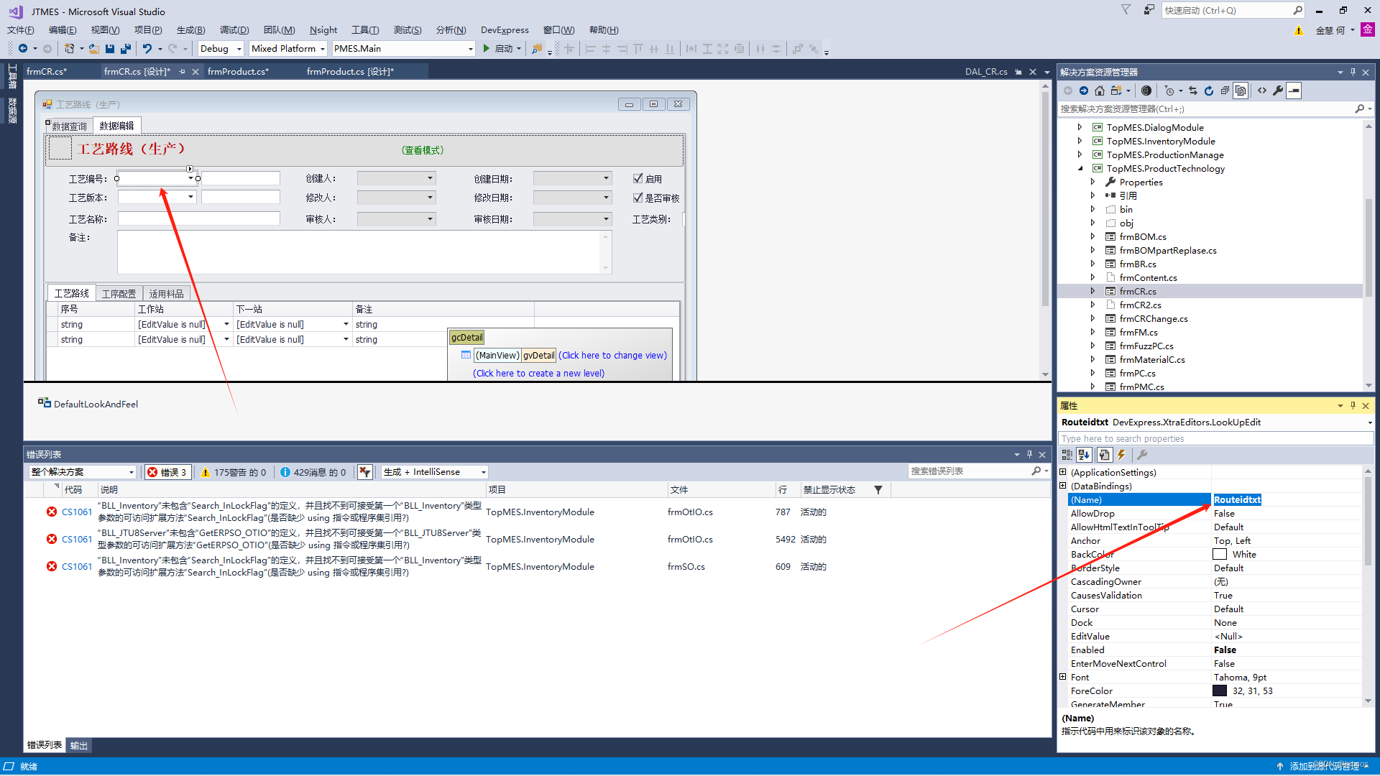Click the Solution Explorer home icon

tap(1100, 91)
